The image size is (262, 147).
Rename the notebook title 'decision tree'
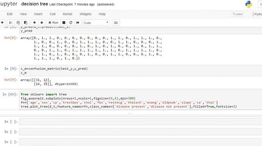point(34,4)
